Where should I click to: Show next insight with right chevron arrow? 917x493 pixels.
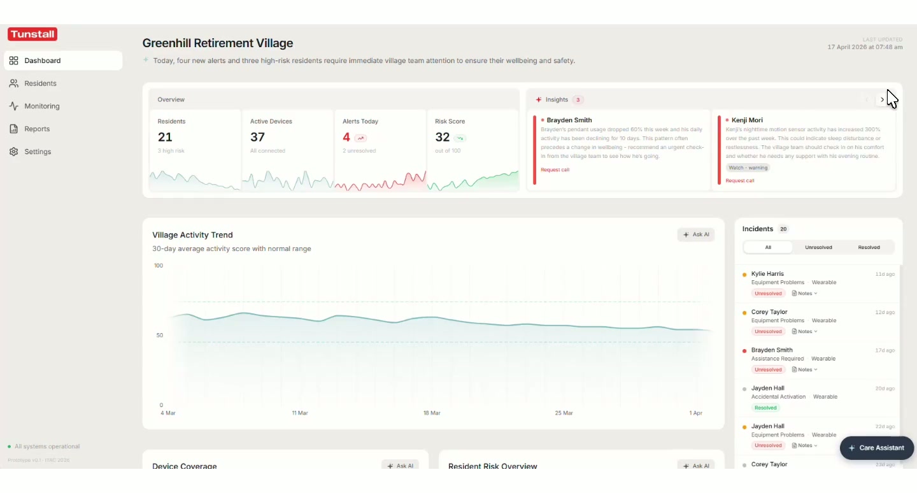click(882, 99)
